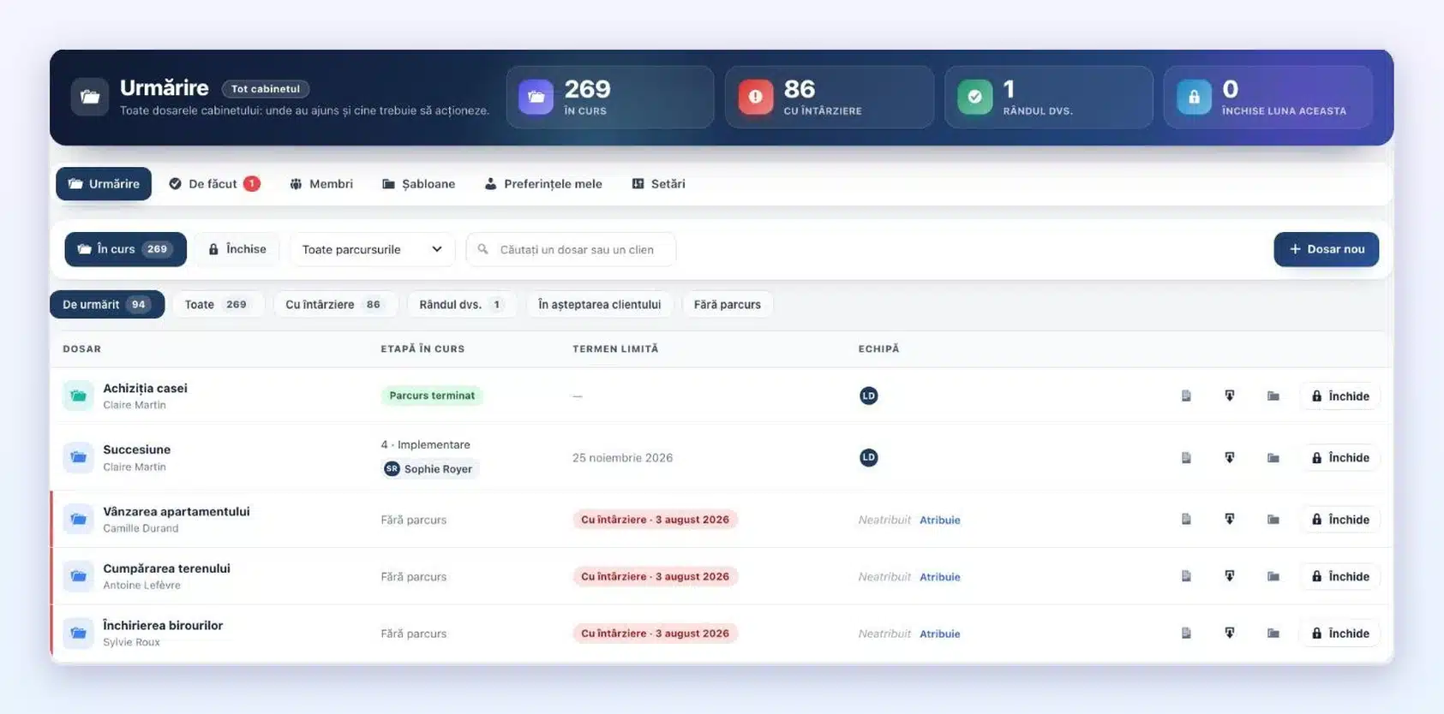Select the Rândul dvs. filter chip
This screenshot has height=714, width=1444.
[x=461, y=304]
